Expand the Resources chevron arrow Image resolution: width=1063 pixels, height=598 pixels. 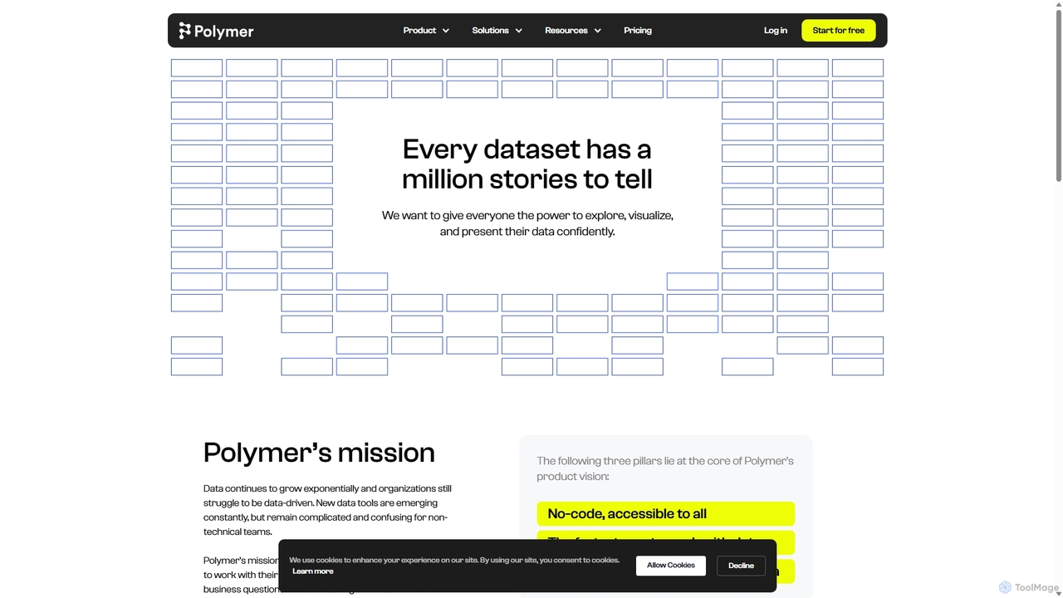tap(598, 31)
